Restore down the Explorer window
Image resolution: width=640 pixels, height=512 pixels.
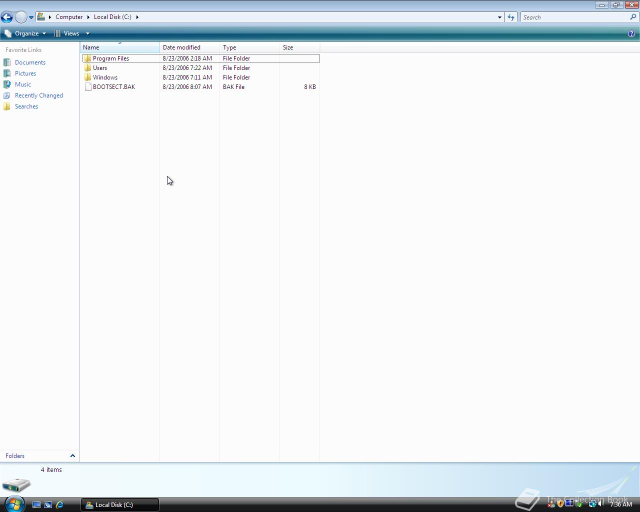616,5
